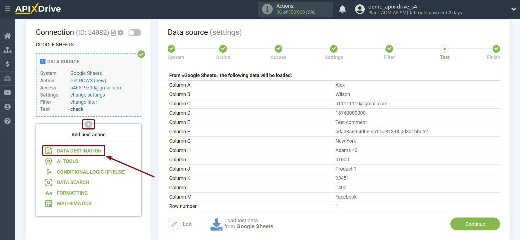The image size is (520, 240).
Task: Open billing dollar icon in sidebar
Action: (7, 64)
